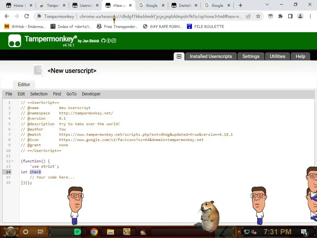
Task: Click the Tampermonkey logo icon
Action: (x=15, y=41)
